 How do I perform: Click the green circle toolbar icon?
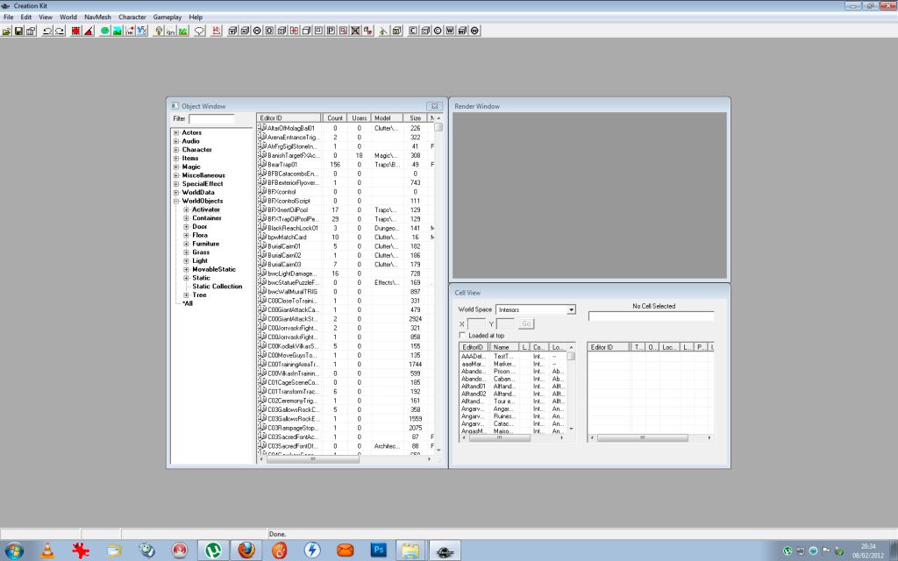pyautogui.click(x=105, y=31)
